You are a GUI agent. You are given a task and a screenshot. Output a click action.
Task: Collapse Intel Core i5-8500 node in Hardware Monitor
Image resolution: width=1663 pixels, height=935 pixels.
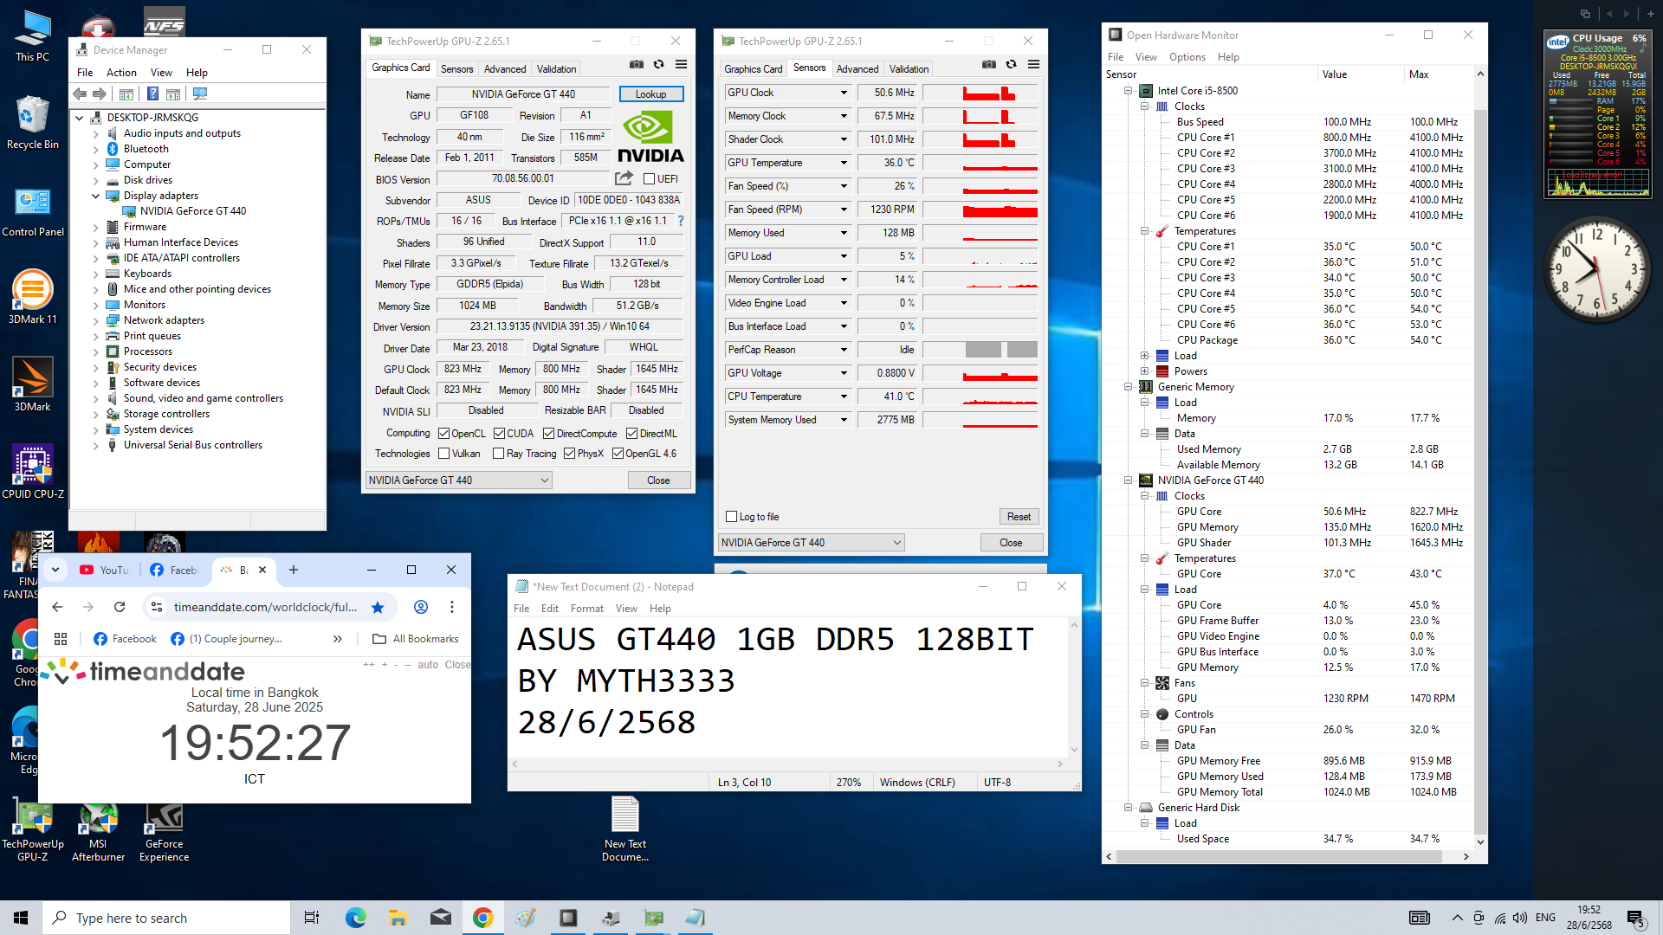[x=1128, y=91]
